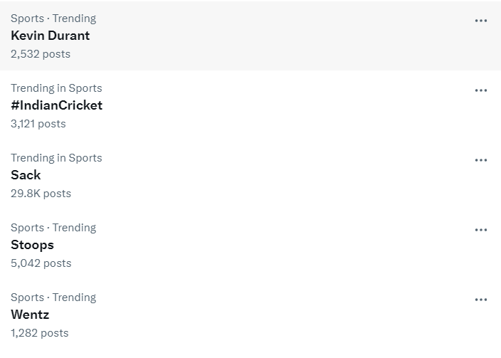Open more options for Kevin Durant trend
The width and height of the screenshot is (501, 358).
(x=481, y=21)
